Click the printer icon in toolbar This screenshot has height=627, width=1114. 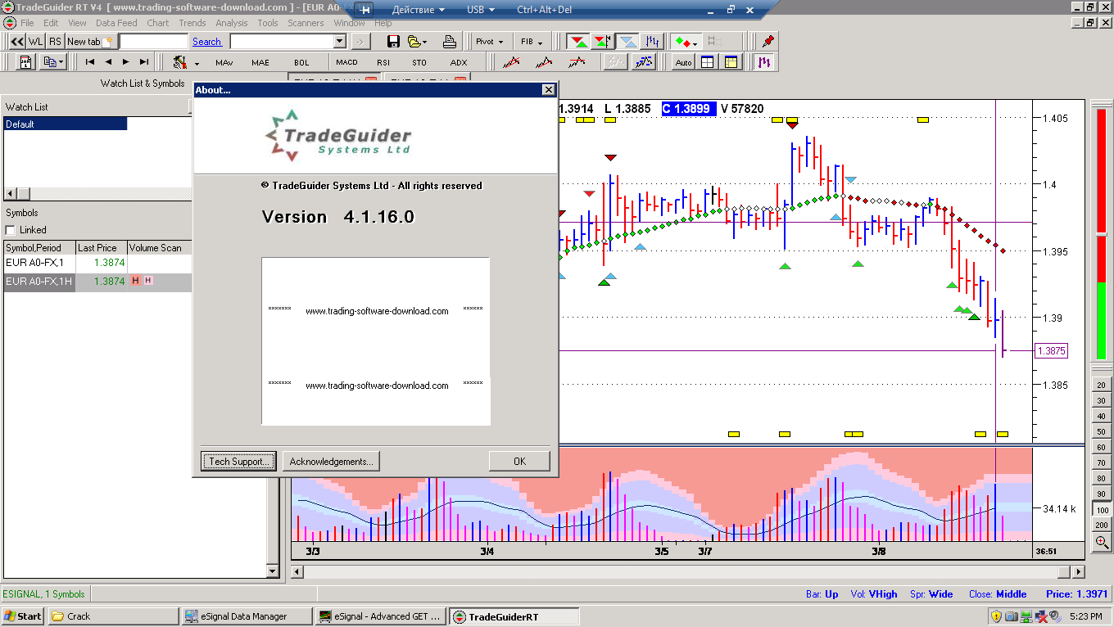point(449,42)
